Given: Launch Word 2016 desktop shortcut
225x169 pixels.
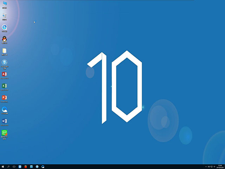Looking at the screenshot, I should 5,121.
